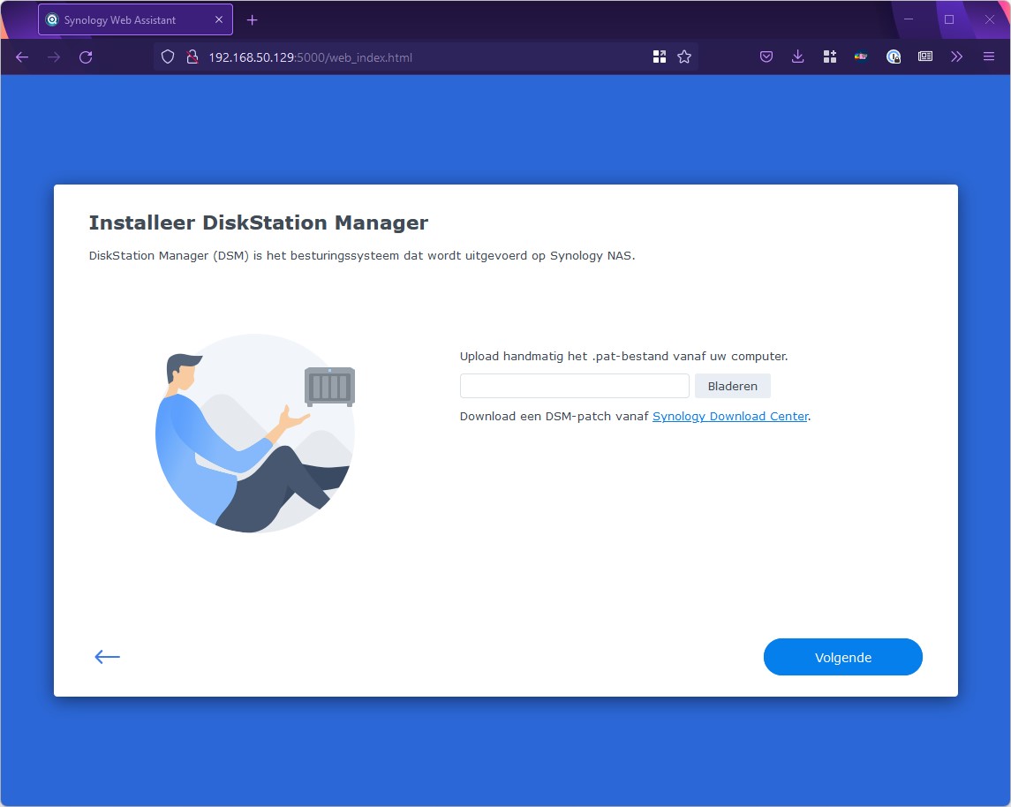Open the shield tracking protection icon
1011x807 pixels.
pyautogui.click(x=168, y=57)
